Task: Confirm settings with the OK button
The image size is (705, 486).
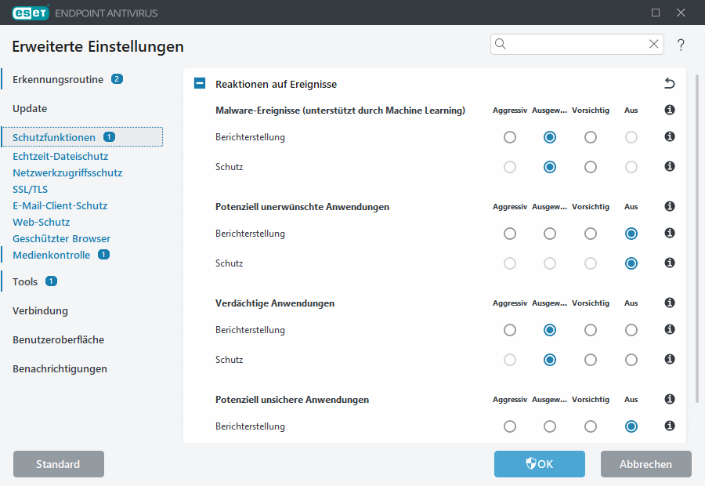Action: (539, 464)
